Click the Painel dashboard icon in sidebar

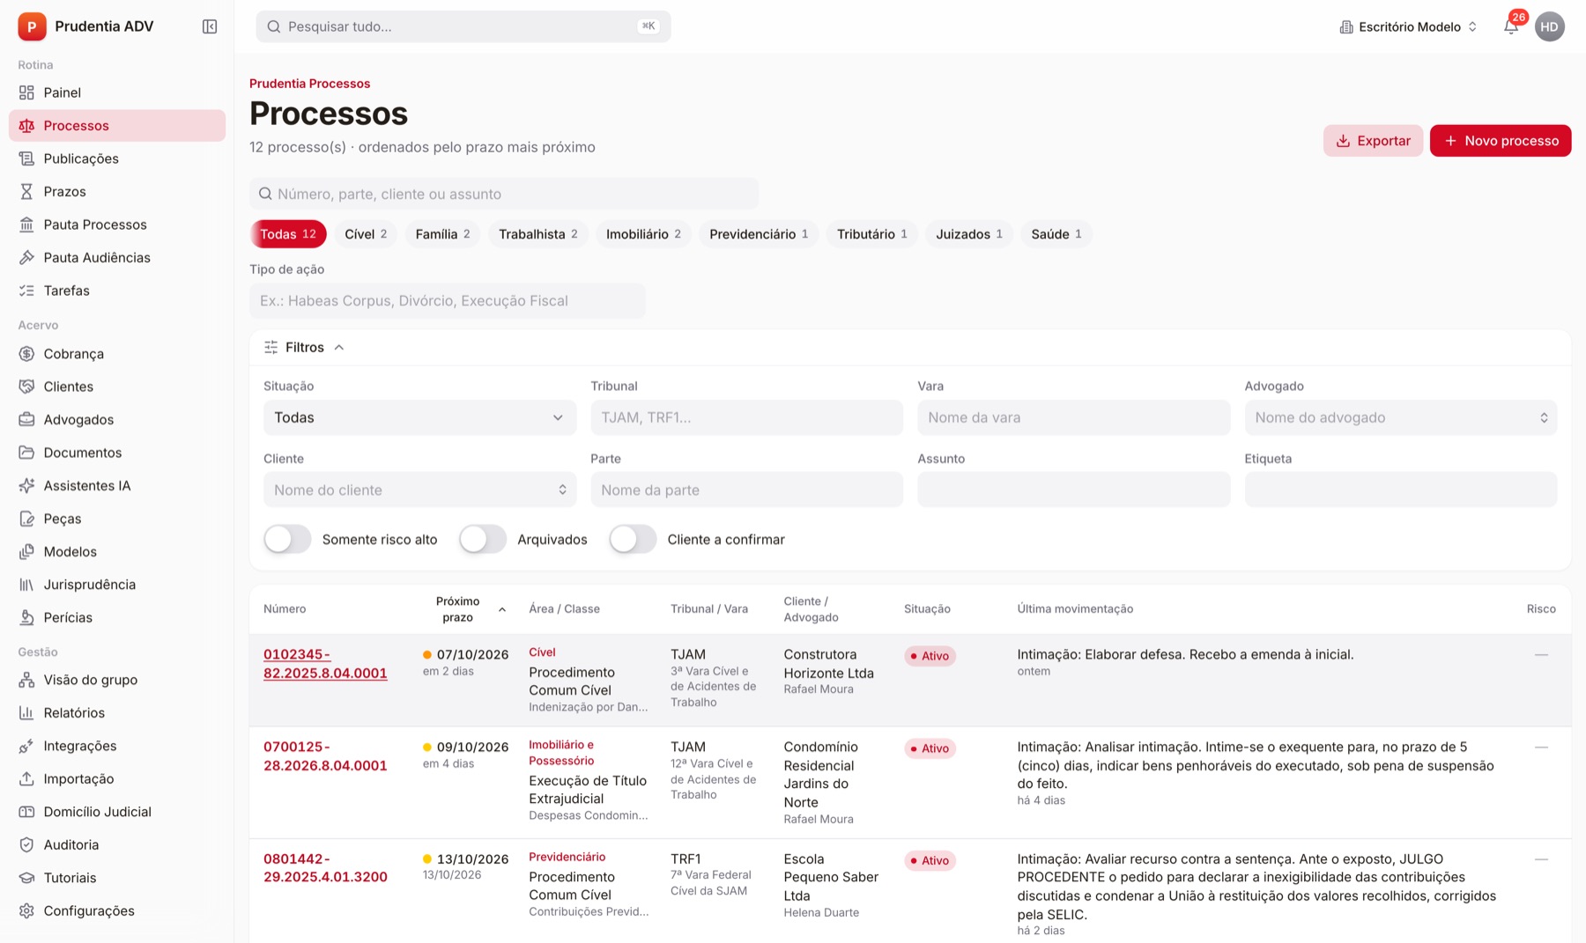(26, 92)
